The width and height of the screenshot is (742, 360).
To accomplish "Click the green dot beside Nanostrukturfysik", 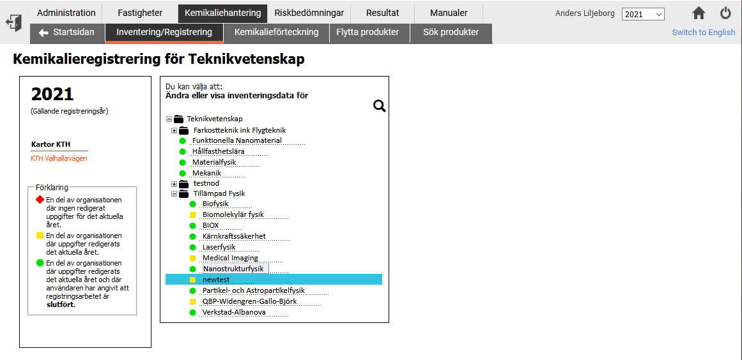I will 192,269.
